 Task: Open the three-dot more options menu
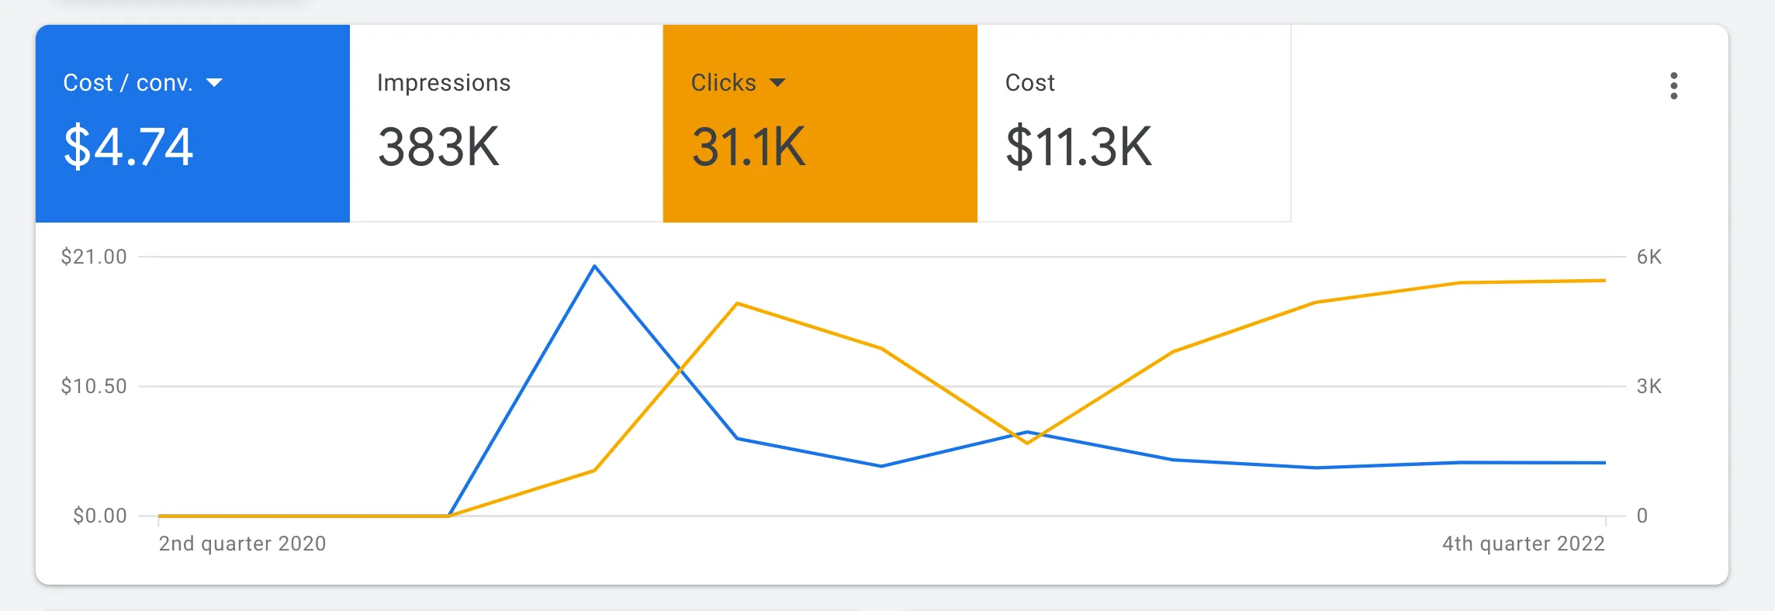1673,86
